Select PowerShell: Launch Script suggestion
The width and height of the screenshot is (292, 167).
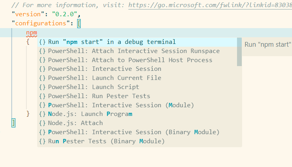click(137, 87)
